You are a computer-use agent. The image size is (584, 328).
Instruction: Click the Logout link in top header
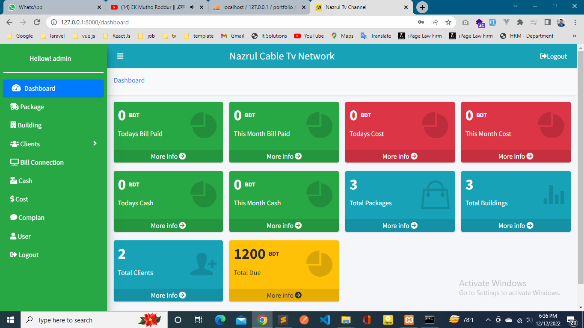coord(553,56)
